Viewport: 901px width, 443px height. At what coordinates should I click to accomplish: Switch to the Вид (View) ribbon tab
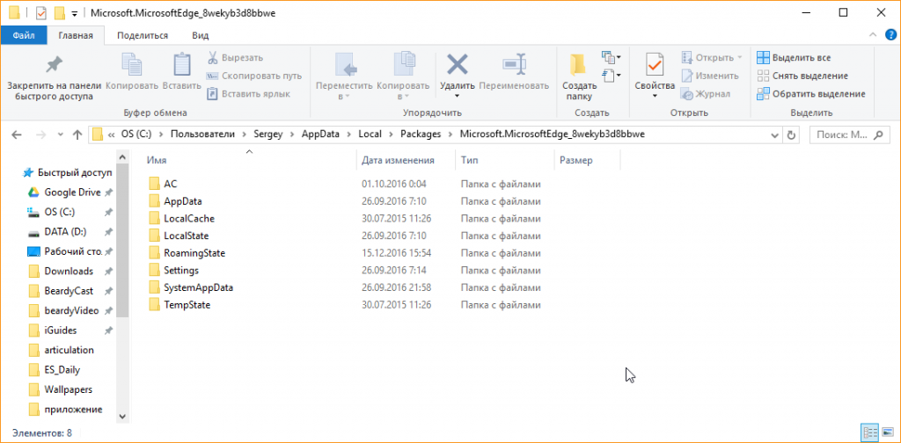(200, 35)
